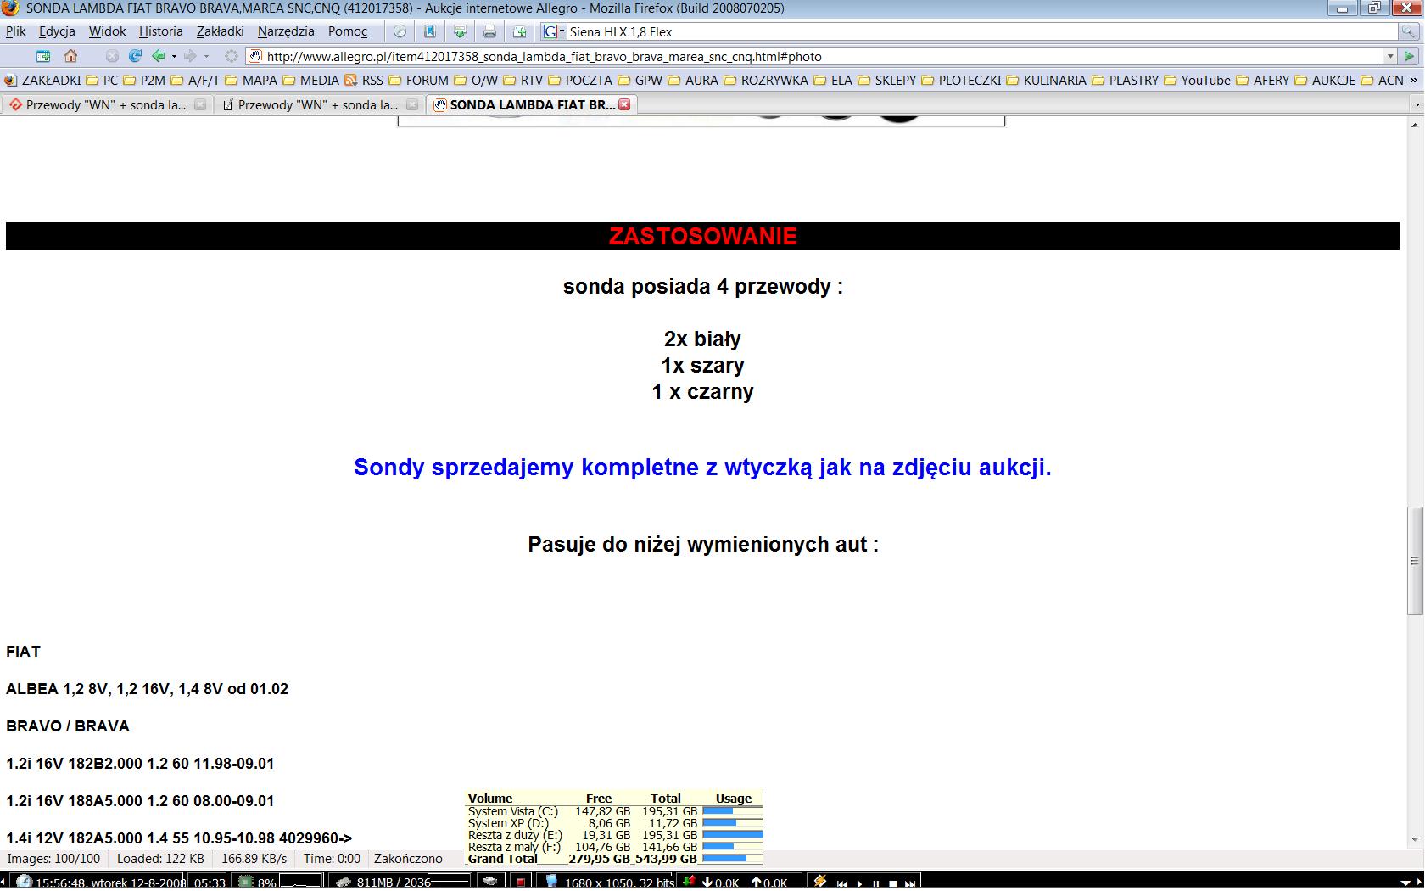Open the Edycja menu

[57, 31]
